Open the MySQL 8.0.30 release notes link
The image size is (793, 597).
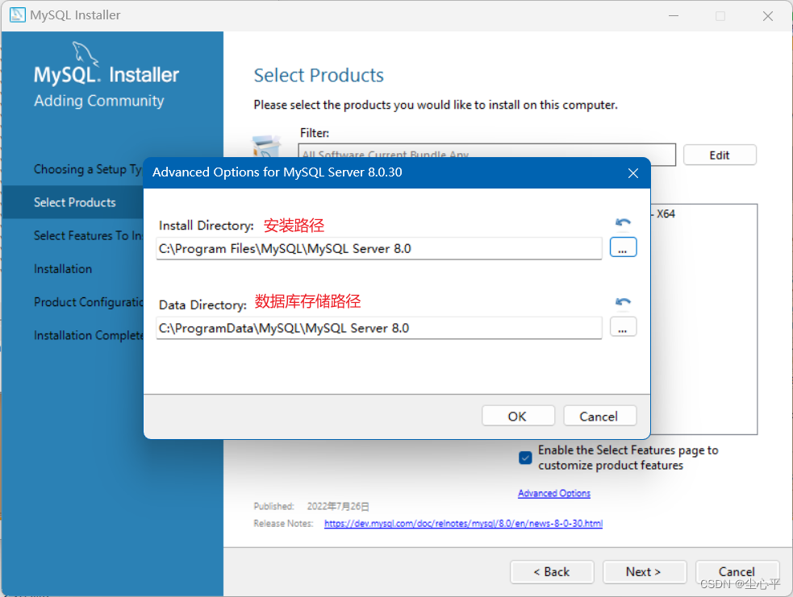463,524
